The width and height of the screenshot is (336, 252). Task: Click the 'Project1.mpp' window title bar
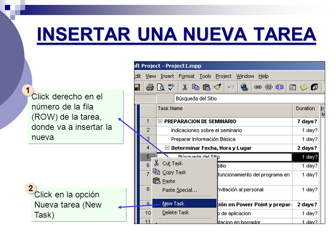point(230,66)
